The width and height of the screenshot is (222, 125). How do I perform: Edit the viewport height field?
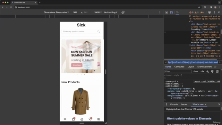[x=86, y=12]
